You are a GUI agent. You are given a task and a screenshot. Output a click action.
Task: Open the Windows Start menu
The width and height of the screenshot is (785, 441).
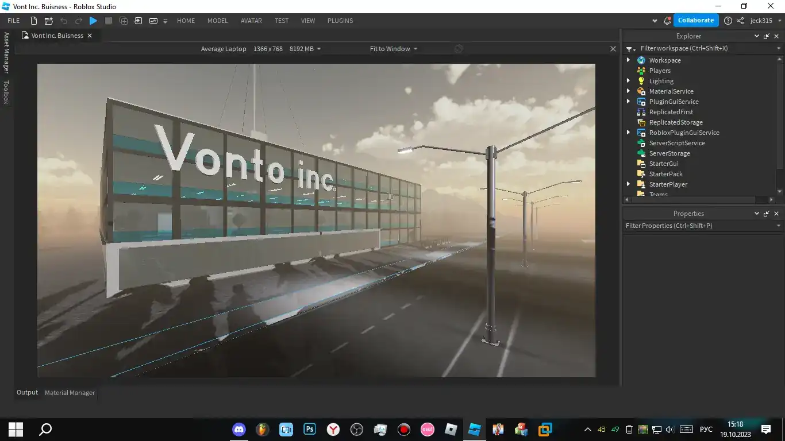pos(16,429)
